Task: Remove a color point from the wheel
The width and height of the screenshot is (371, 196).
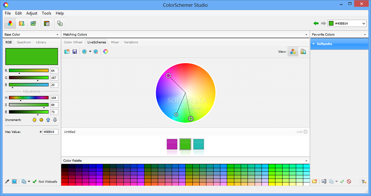Action: 96,51
